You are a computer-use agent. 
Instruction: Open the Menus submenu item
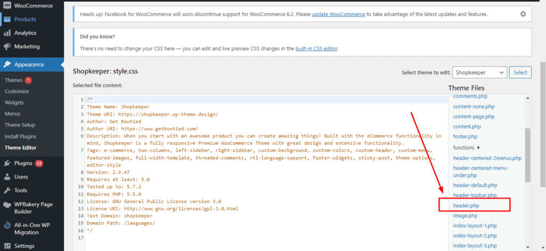click(13, 114)
